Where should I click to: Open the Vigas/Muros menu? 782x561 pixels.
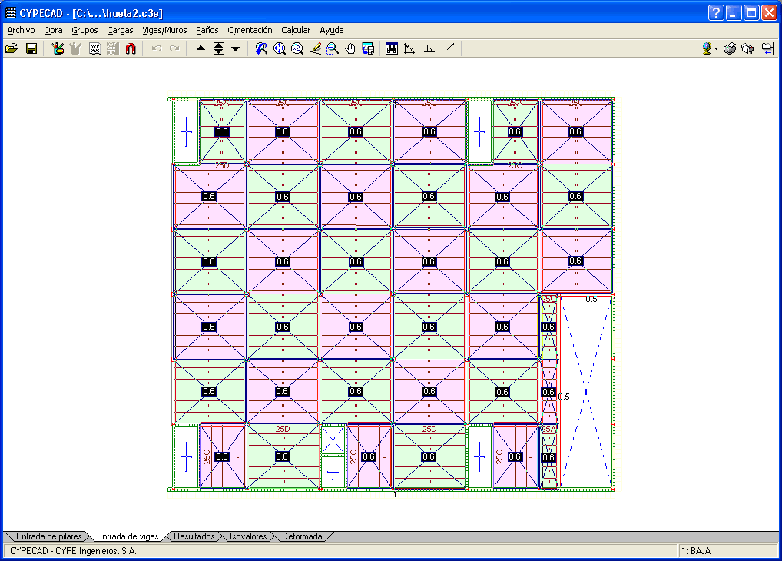[164, 30]
